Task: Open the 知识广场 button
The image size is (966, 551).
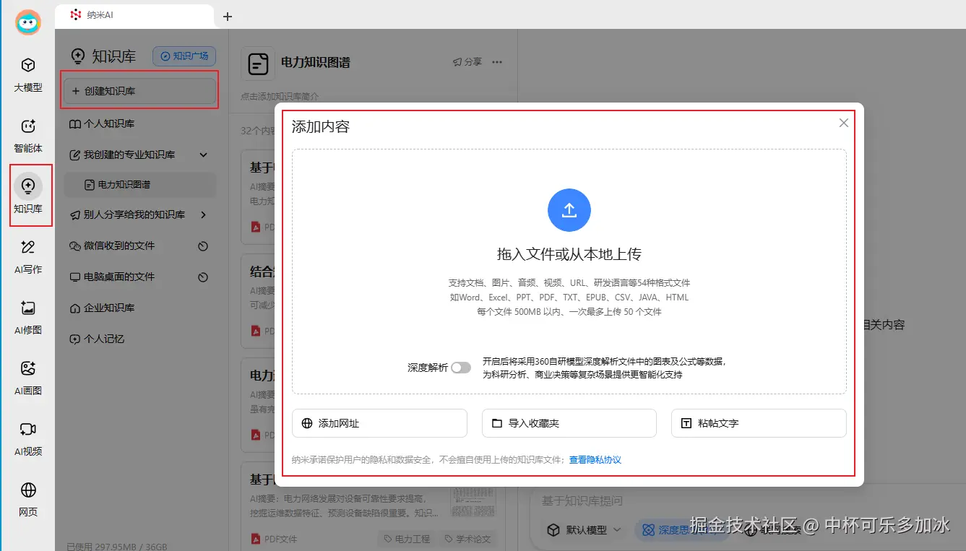Action: click(x=184, y=56)
